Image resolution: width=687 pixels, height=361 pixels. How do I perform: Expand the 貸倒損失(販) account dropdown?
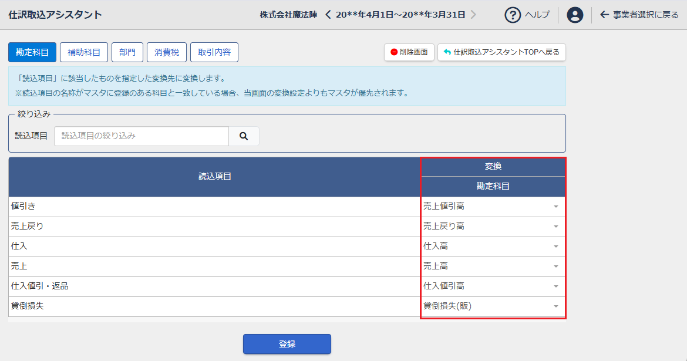(492, 306)
